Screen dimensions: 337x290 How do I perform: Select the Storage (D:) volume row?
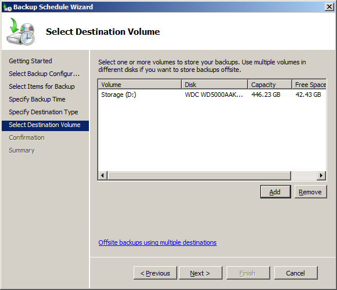pyautogui.click(x=212, y=95)
